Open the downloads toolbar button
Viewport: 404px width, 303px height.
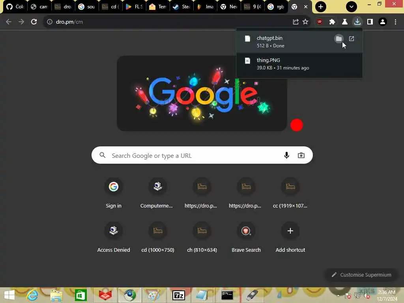[357, 22]
